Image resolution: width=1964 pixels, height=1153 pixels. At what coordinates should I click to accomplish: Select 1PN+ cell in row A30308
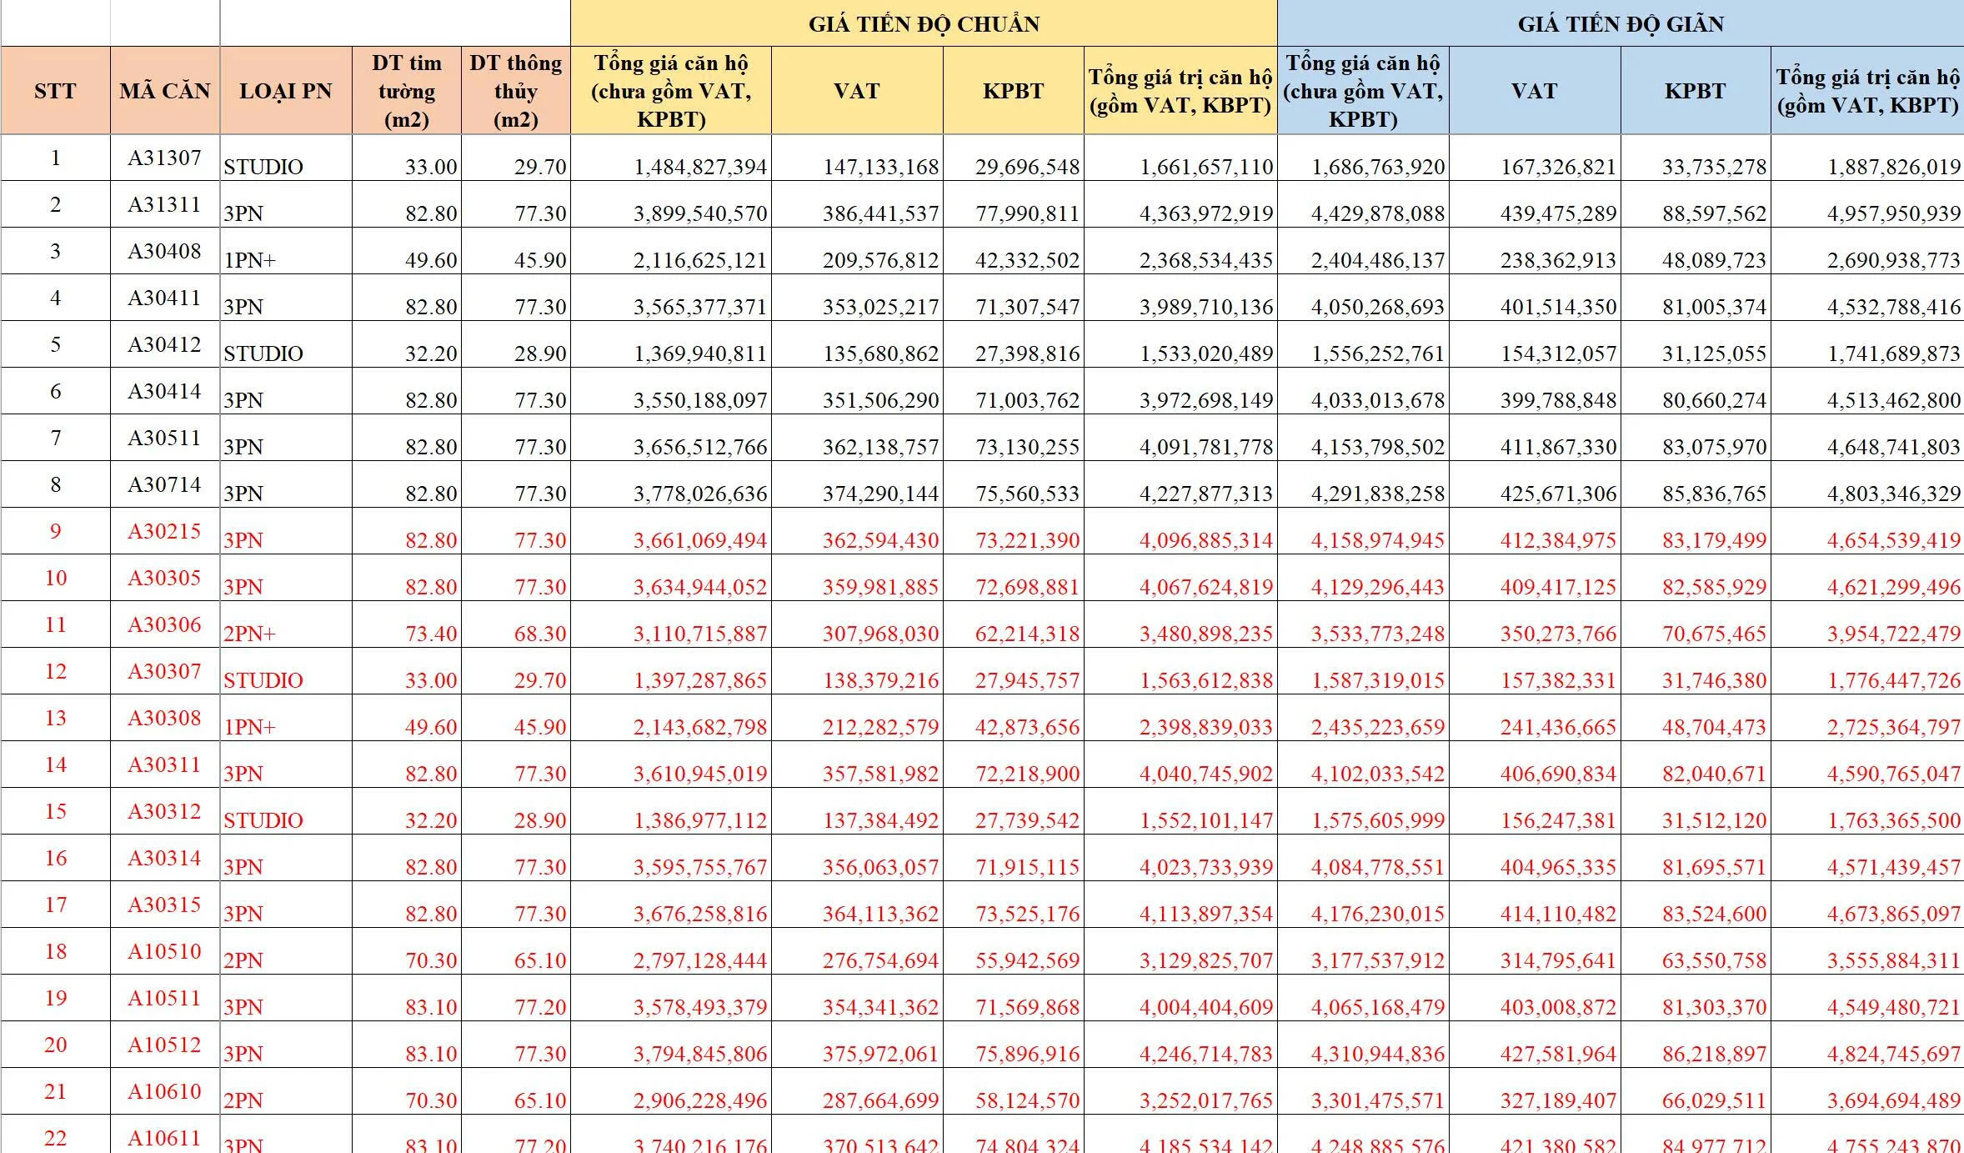286,718
